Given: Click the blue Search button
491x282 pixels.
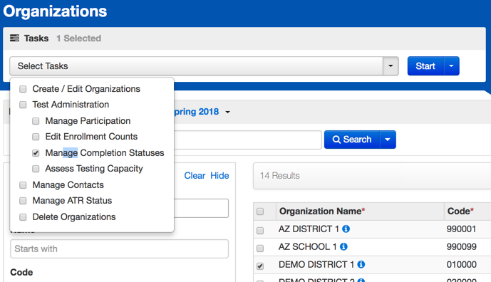Looking at the screenshot, I should pyautogui.click(x=352, y=140).
